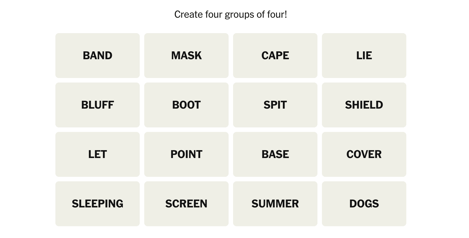Select the COVER word tile
The image size is (469, 238).
pos(364,154)
